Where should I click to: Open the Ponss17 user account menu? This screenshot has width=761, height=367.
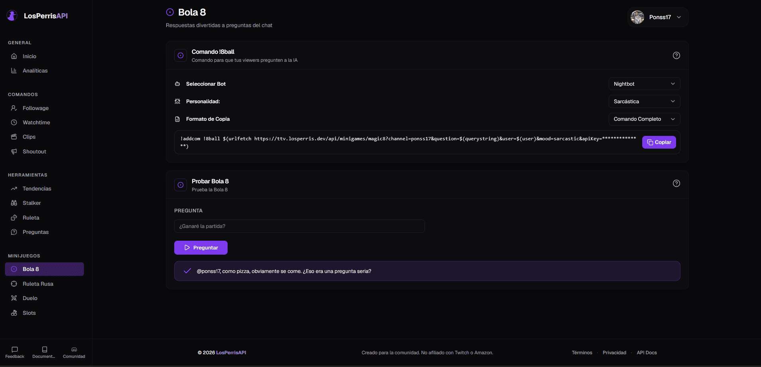658,17
